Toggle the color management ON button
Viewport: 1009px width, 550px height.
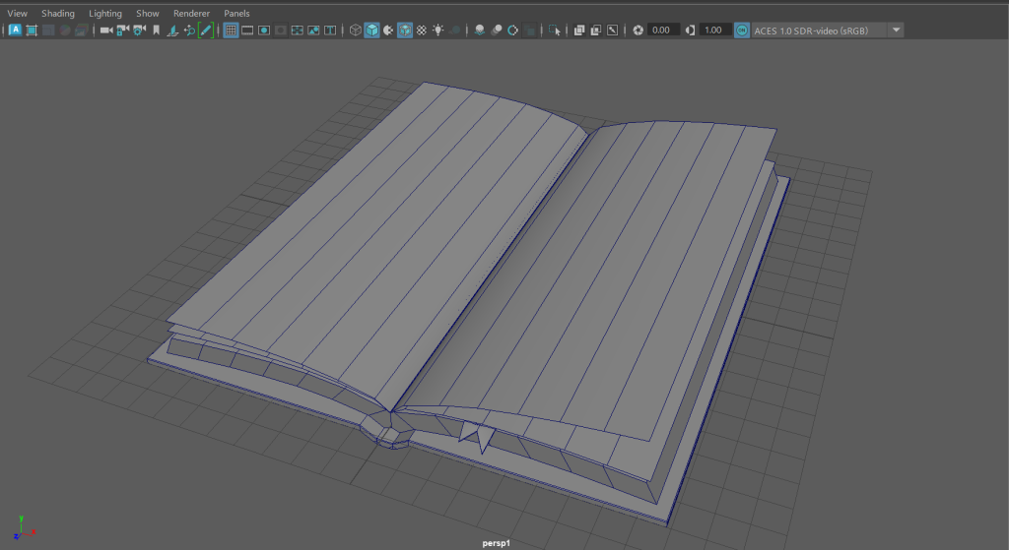741,31
